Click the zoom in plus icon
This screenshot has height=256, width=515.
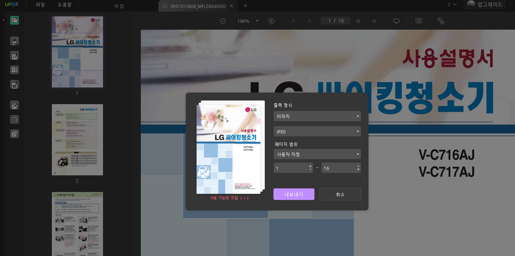(271, 21)
